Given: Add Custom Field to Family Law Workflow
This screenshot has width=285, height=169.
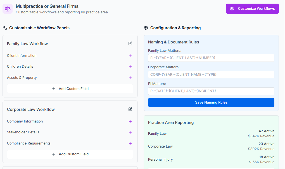Looking at the screenshot, I should click(x=70, y=89).
